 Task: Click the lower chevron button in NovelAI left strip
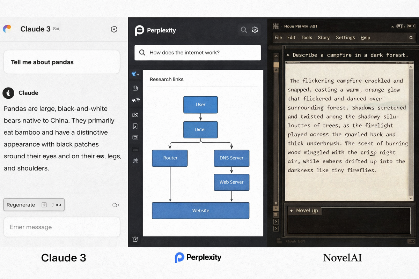point(276,228)
